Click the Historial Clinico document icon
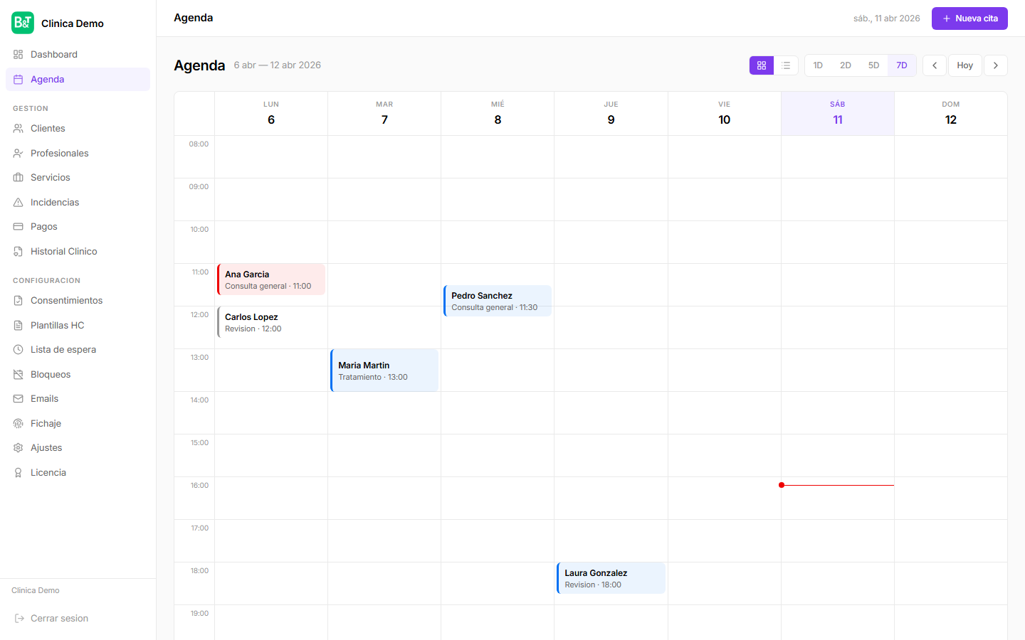Image resolution: width=1025 pixels, height=640 pixels. [x=19, y=252]
